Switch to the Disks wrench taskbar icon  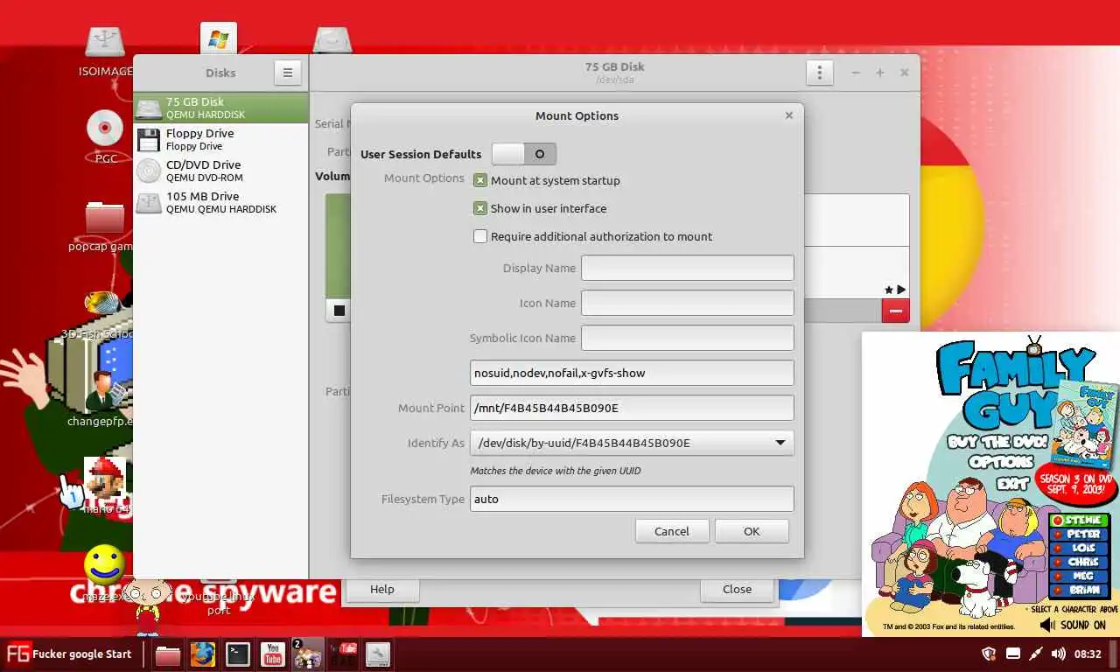(x=378, y=654)
